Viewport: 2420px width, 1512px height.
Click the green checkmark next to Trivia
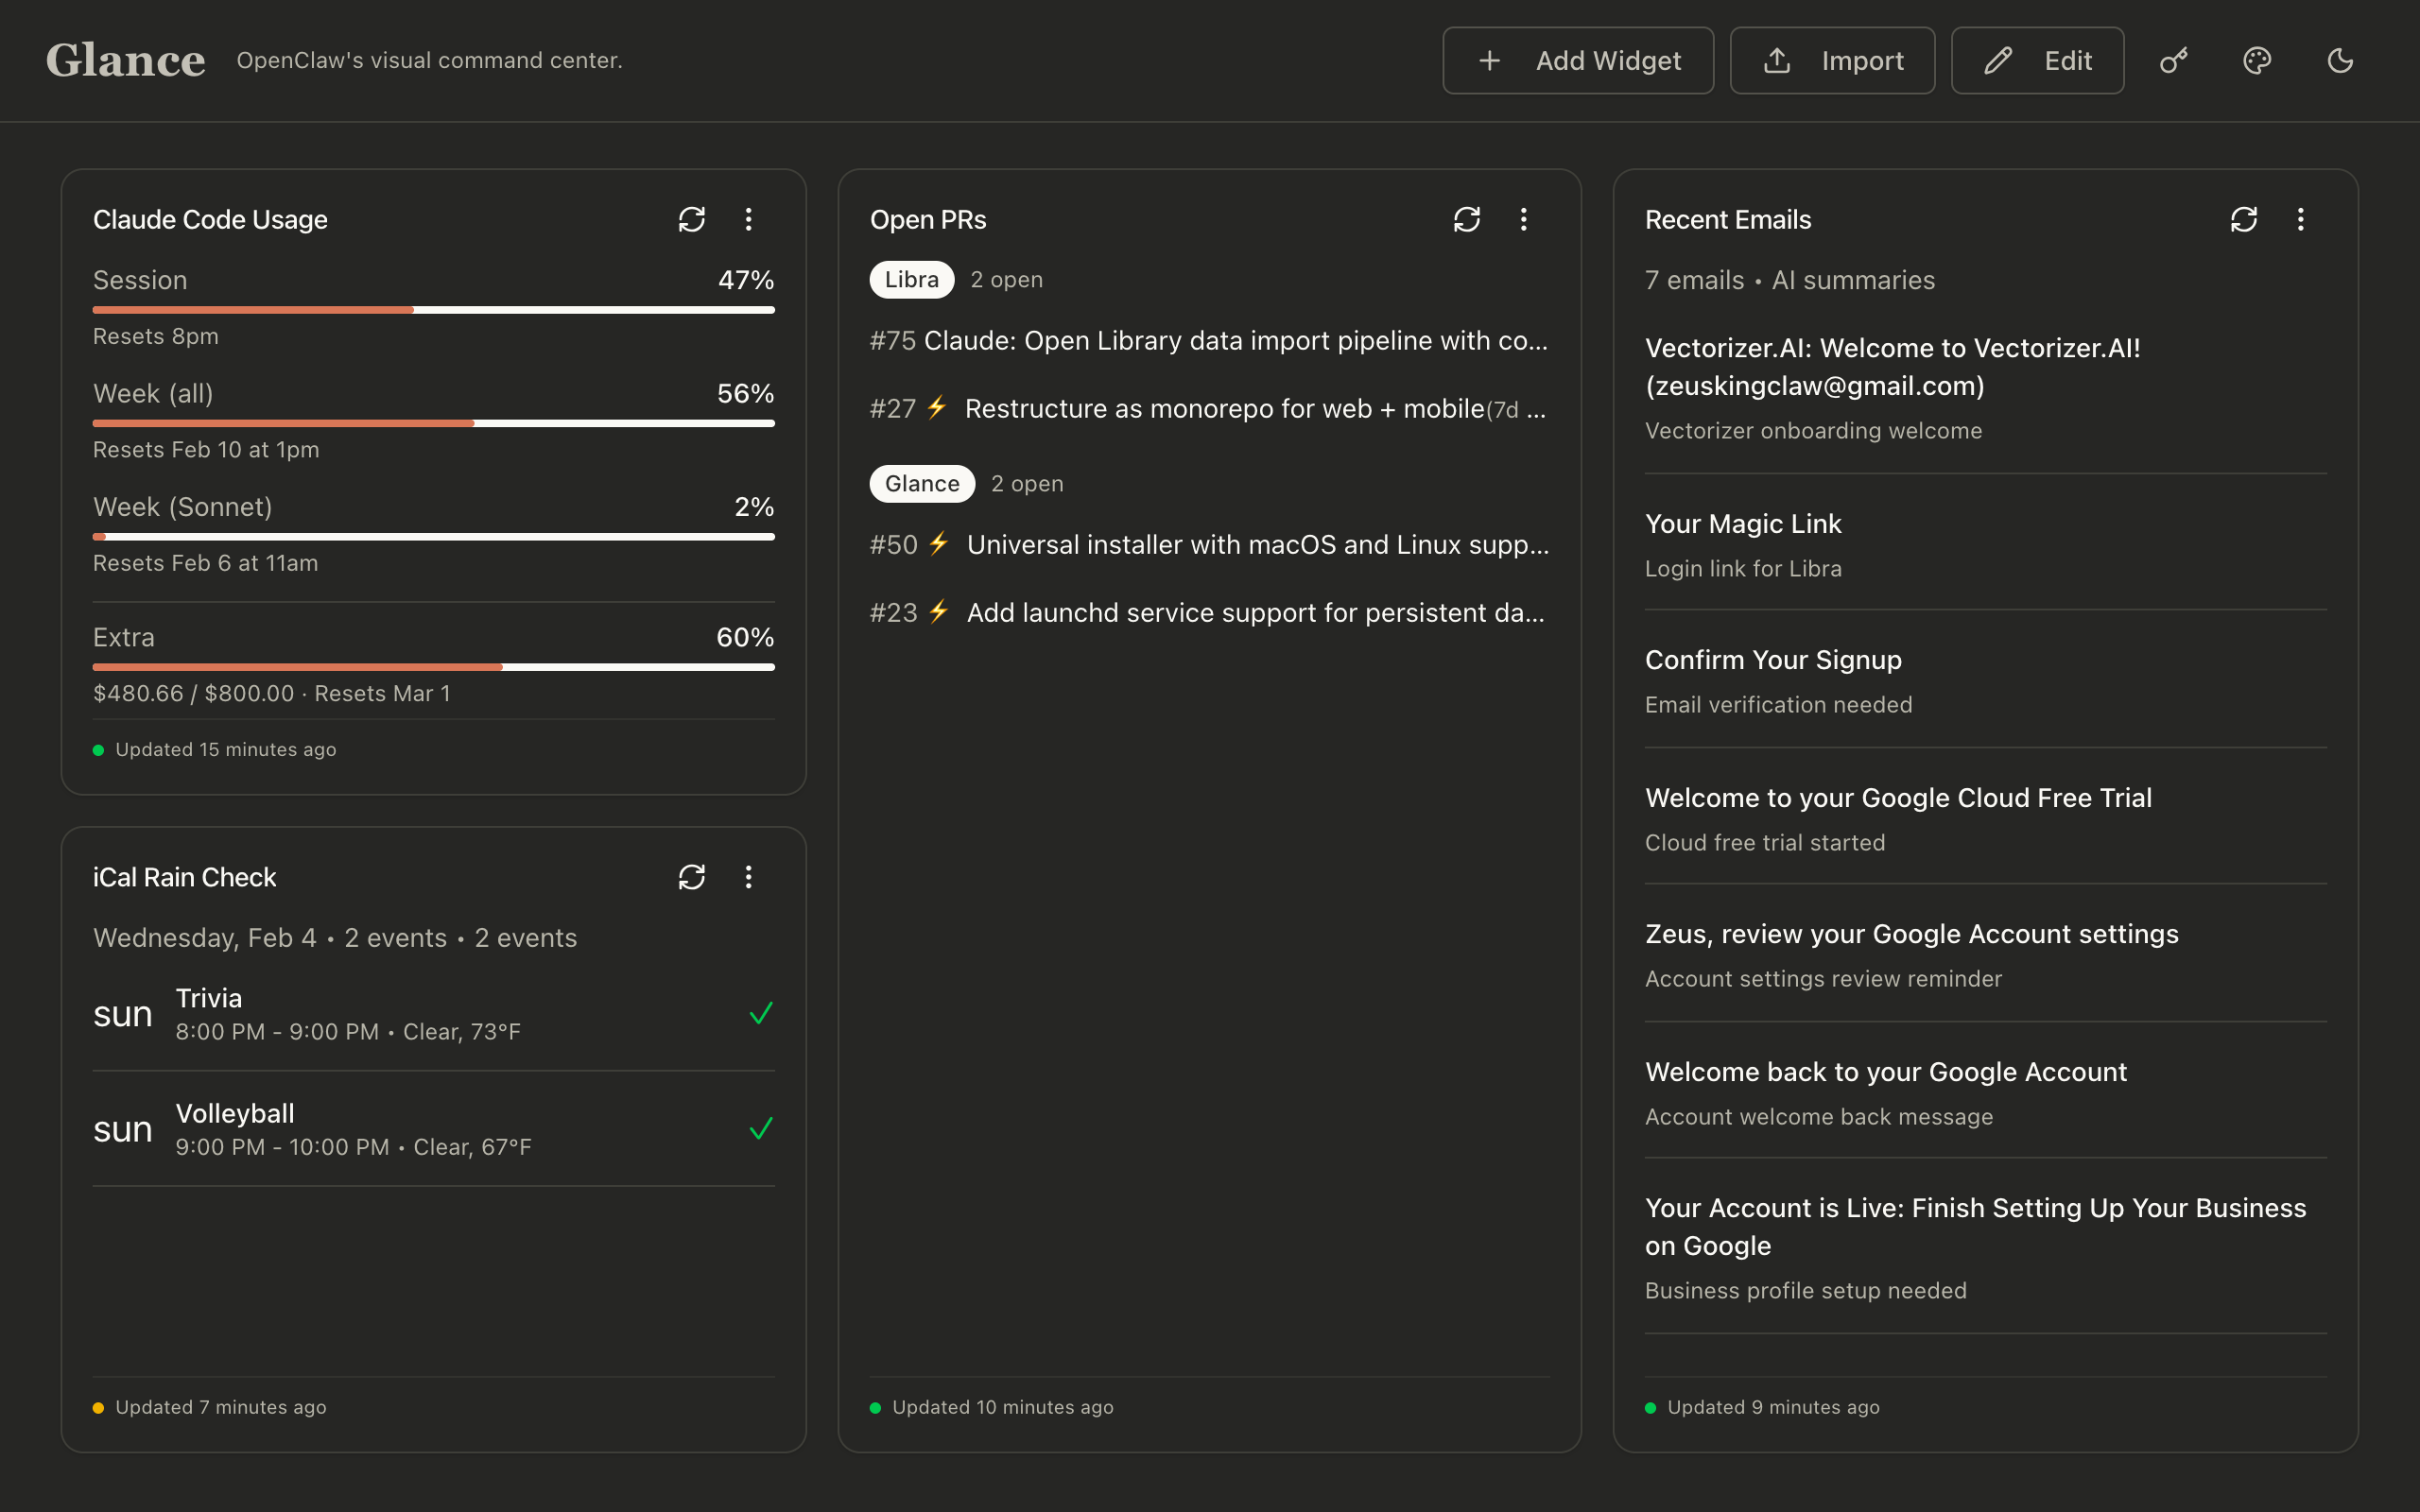pyautogui.click(x=760, y=1013)
